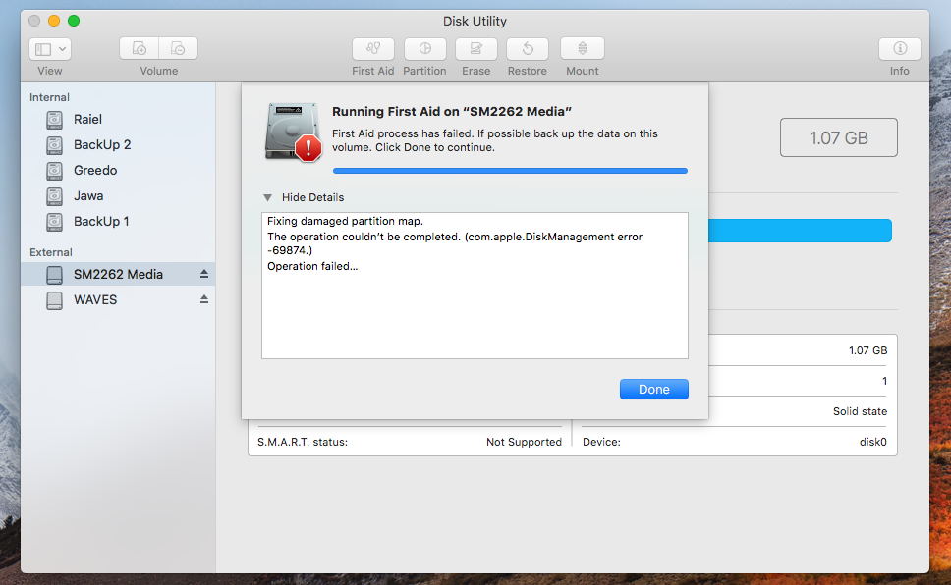Click the green zoom window button
Screen dimensions: 951x585
click(x=74, y=21)
